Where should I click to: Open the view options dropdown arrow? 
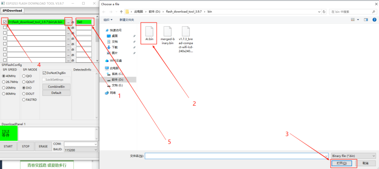[x=358, y=20]
